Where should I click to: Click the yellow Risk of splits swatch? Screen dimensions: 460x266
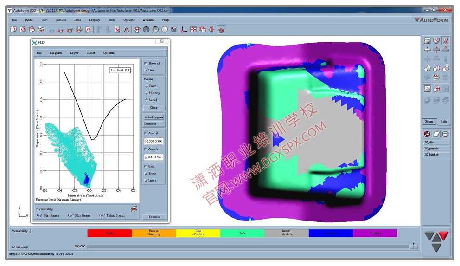(198, 233)
